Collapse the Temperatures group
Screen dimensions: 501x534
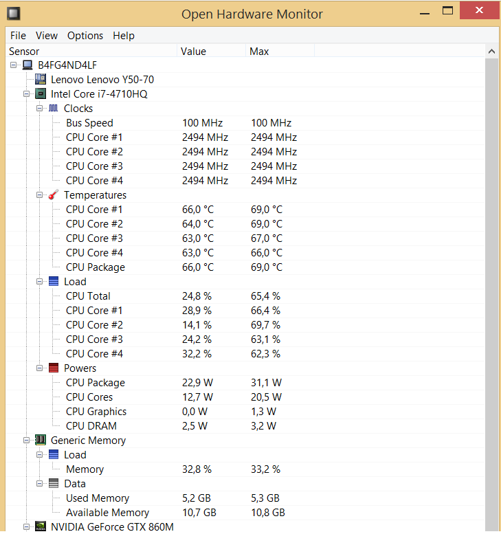[x=39, y=194]
